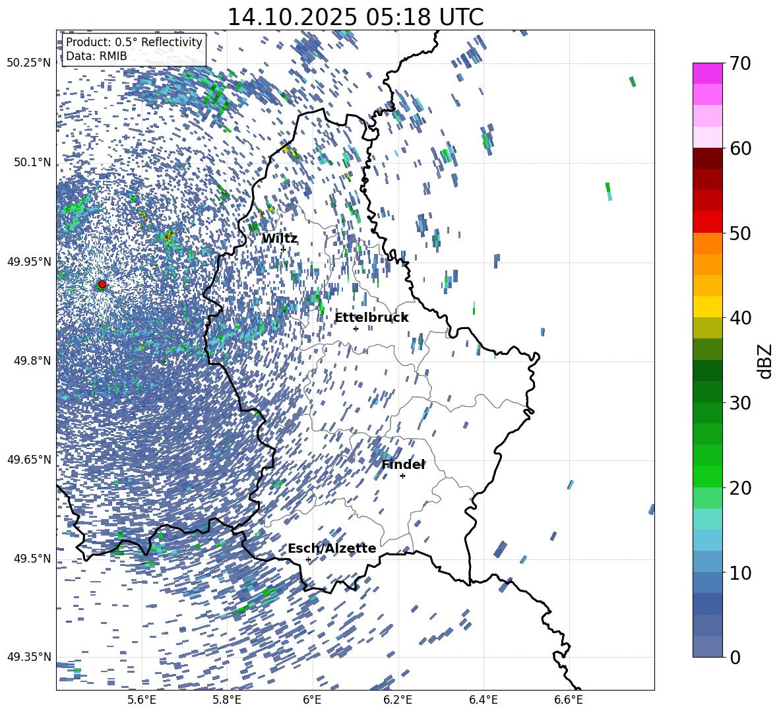
Task: Click the 6.2°E longitude label
Action: (x=398, y=700)
